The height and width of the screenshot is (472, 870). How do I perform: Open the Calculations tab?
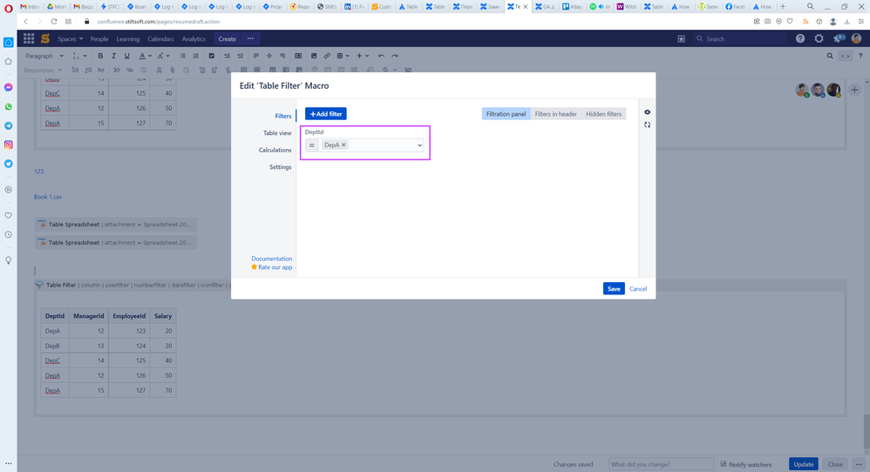point(275,150)
